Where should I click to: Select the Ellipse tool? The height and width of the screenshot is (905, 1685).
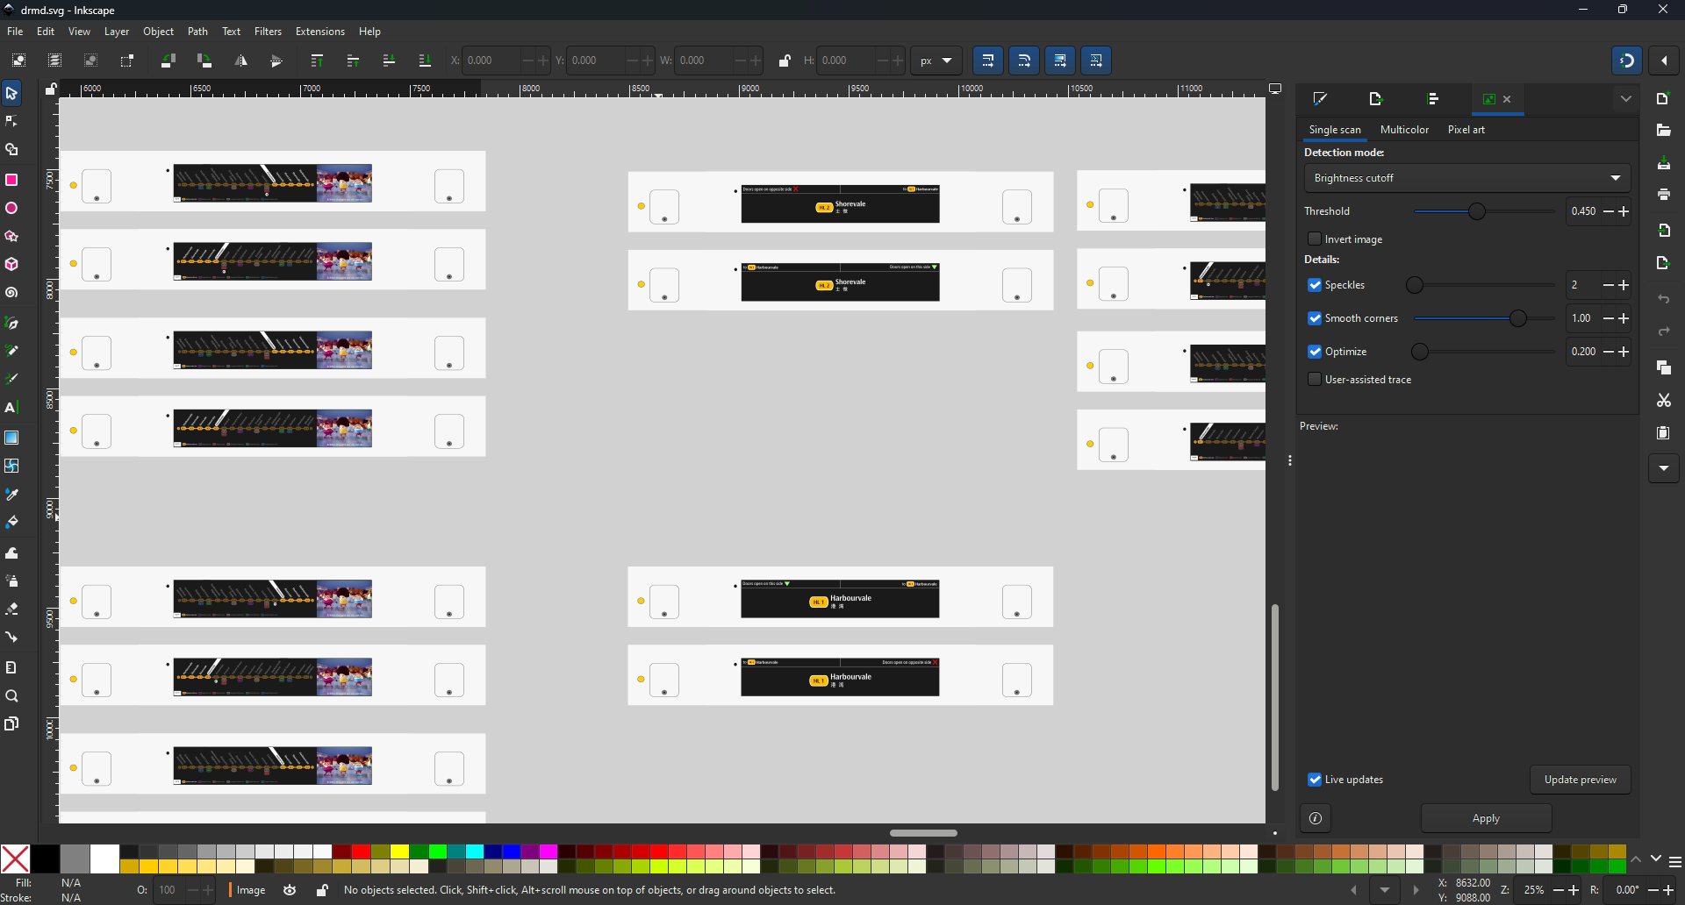[12, 209]
